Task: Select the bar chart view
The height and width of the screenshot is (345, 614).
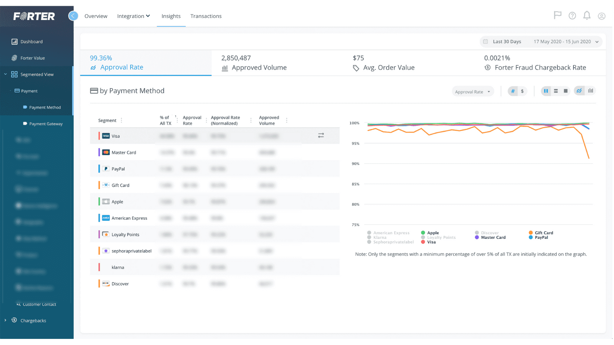Action: click(x=591, y=91)
